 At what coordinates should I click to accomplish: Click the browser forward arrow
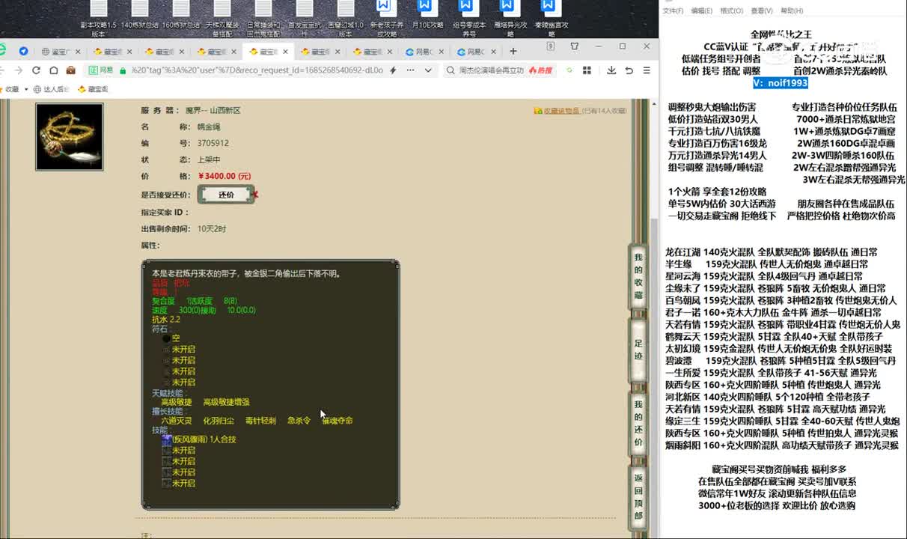click(18, 70)
